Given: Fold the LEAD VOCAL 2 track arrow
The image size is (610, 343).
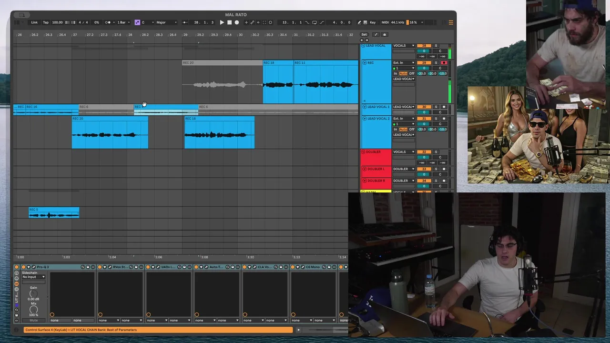Looking at the screenshot, I should pyautogui.click(x=365, y=119).
